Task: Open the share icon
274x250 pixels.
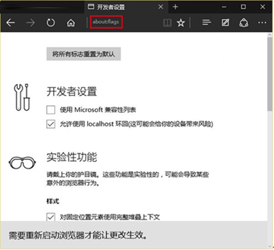Action: coord(244,23)
